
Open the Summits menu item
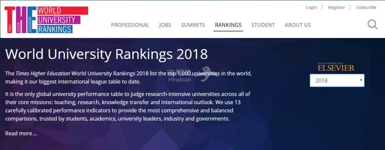tap(193, 25)
